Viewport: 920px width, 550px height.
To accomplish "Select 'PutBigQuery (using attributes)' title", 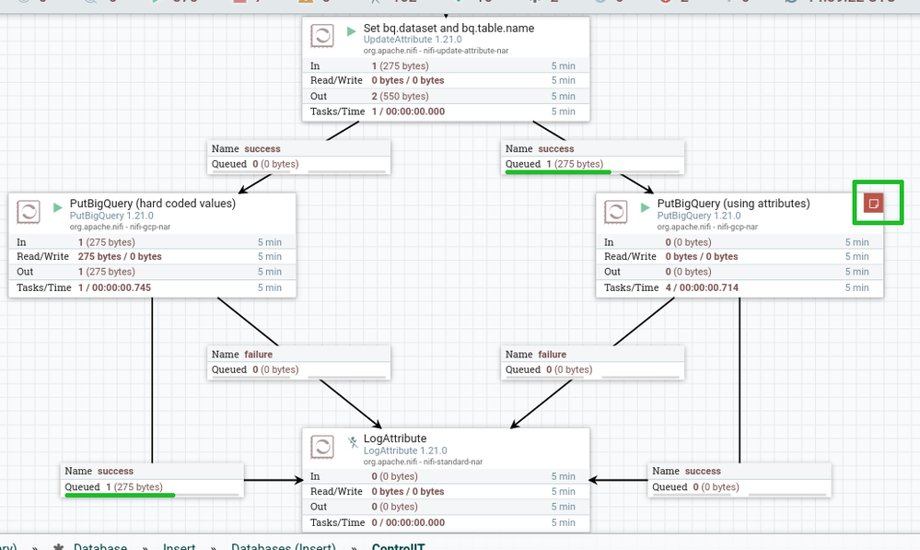I will coord(733,203).
